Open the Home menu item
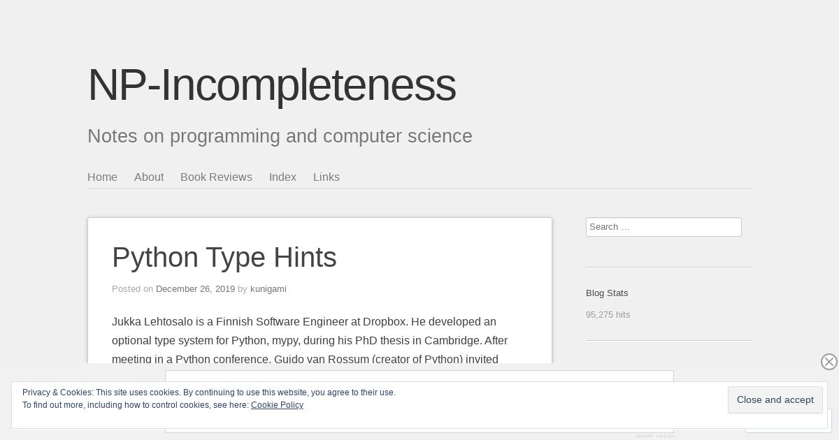 pos(102,177)
